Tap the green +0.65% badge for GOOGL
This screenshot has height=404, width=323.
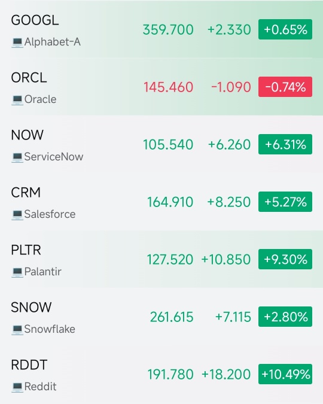pos(285,29)
